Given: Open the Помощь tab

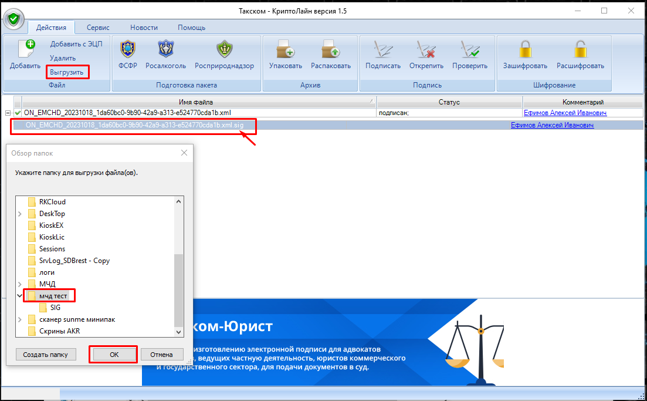Looking at the screenshot, I should pyautogui.click(x=191, y=28).
